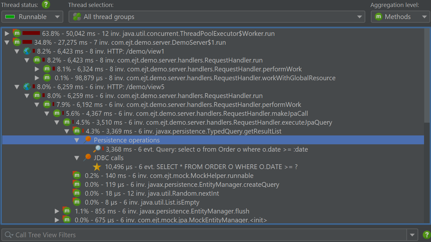The image size is (431, 242).
Task: Expand the EntityManager.flush node
Action: (57, 211)
